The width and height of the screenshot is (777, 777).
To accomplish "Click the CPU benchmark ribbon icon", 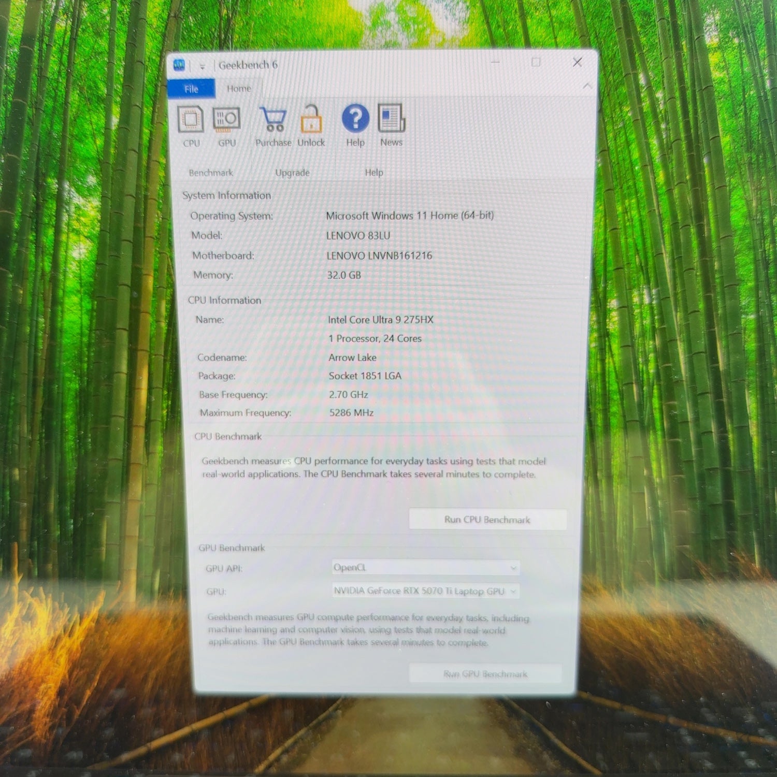I will tap(191, 120).
